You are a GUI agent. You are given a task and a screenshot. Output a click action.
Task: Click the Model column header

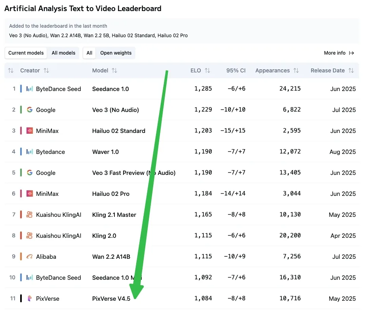pyautogui.click(x=100, y=70)
